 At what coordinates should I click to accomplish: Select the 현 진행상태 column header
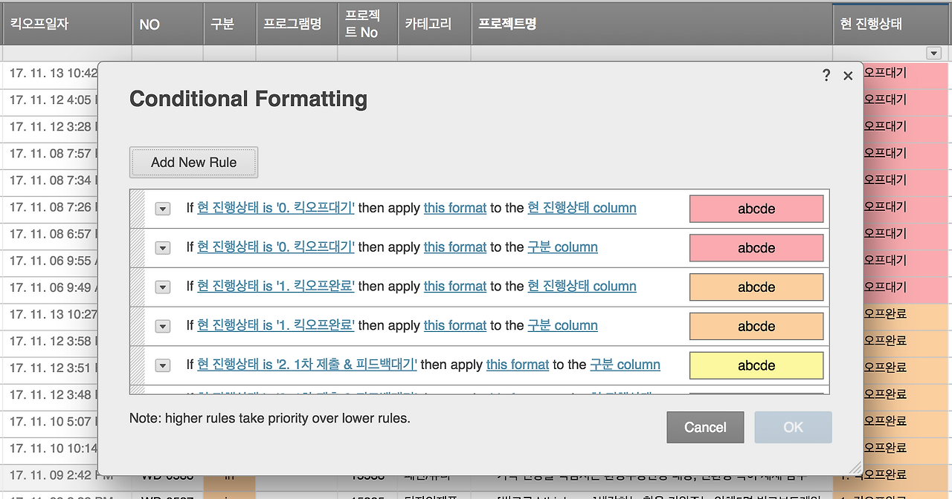click(x=892, y=23)
